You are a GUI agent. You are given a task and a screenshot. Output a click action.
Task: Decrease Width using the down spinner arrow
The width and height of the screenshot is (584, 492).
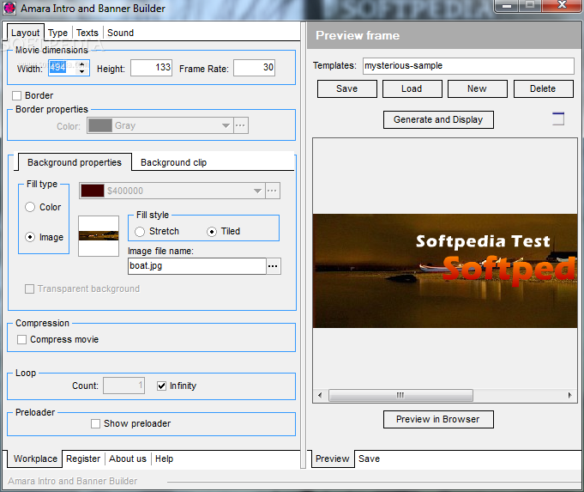pyautogui.click(x=82, y=71)
